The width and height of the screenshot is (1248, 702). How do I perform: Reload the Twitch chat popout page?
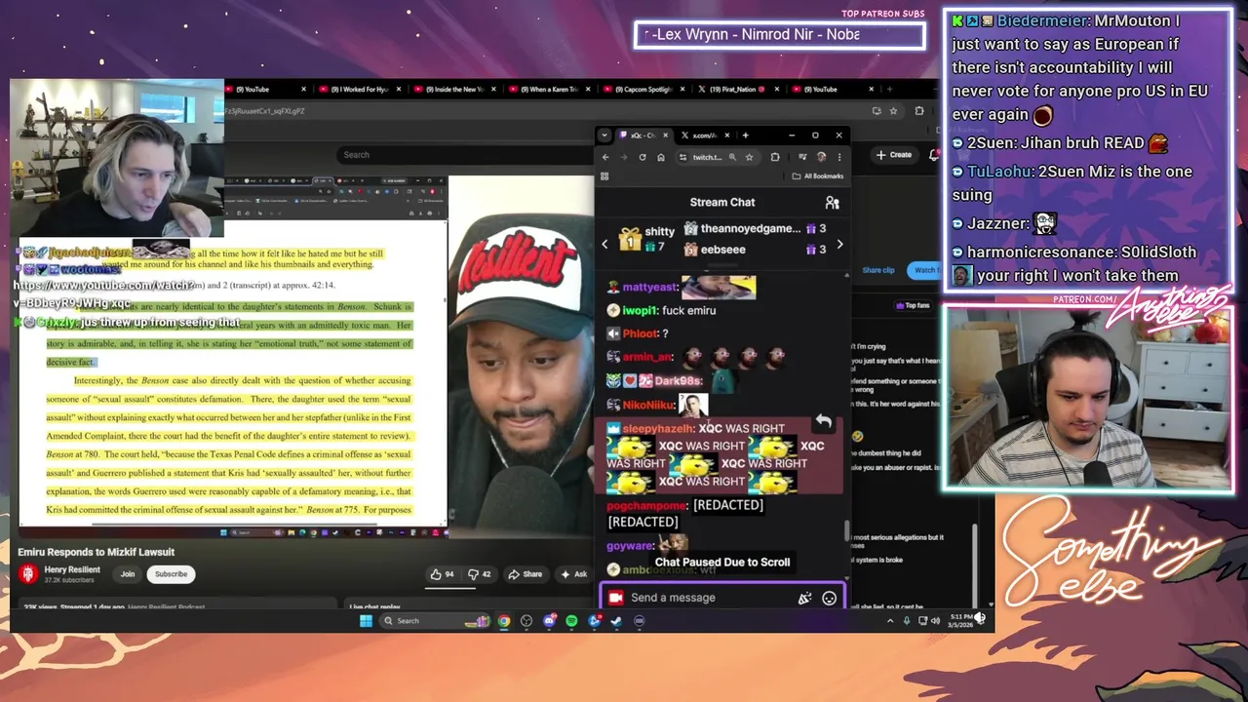[x=643, y=157]
